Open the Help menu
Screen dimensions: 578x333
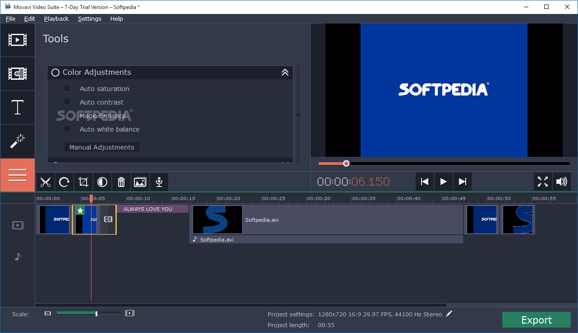click(117, 18)
